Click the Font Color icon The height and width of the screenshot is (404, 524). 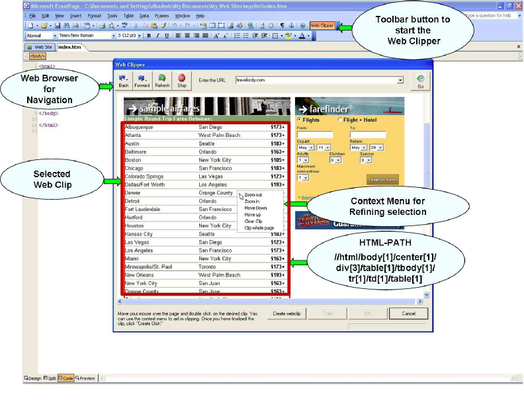(302, 36)
